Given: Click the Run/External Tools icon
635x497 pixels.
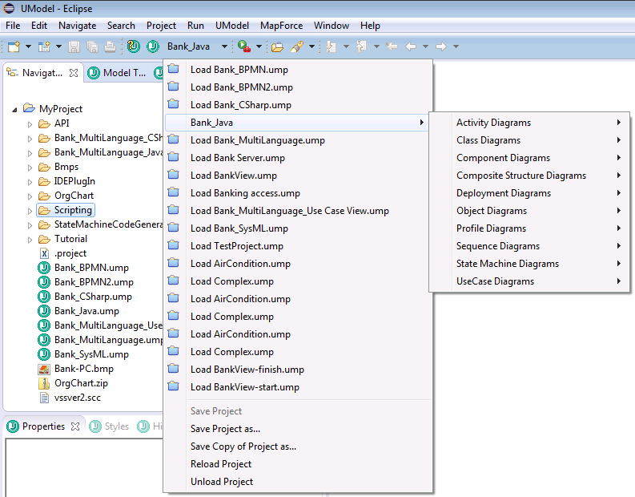Looking at the screenshot, I should tap(243, 46).
